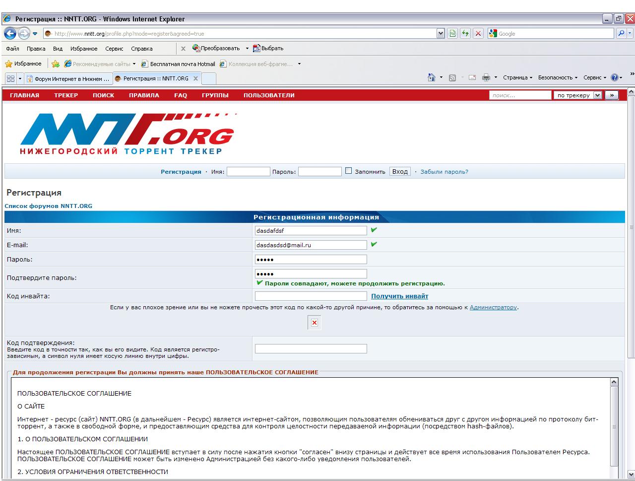Open the Избранное favorites star button
635x481 pixels.
(x=23, y=64)
